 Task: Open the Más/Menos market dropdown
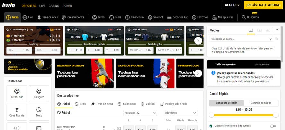coord(180,113)
